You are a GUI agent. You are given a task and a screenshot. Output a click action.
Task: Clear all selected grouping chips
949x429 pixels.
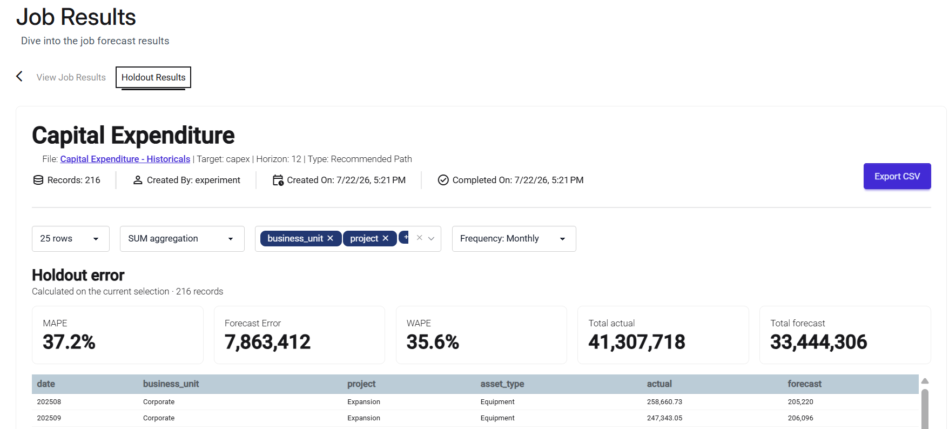coord(419,238)
